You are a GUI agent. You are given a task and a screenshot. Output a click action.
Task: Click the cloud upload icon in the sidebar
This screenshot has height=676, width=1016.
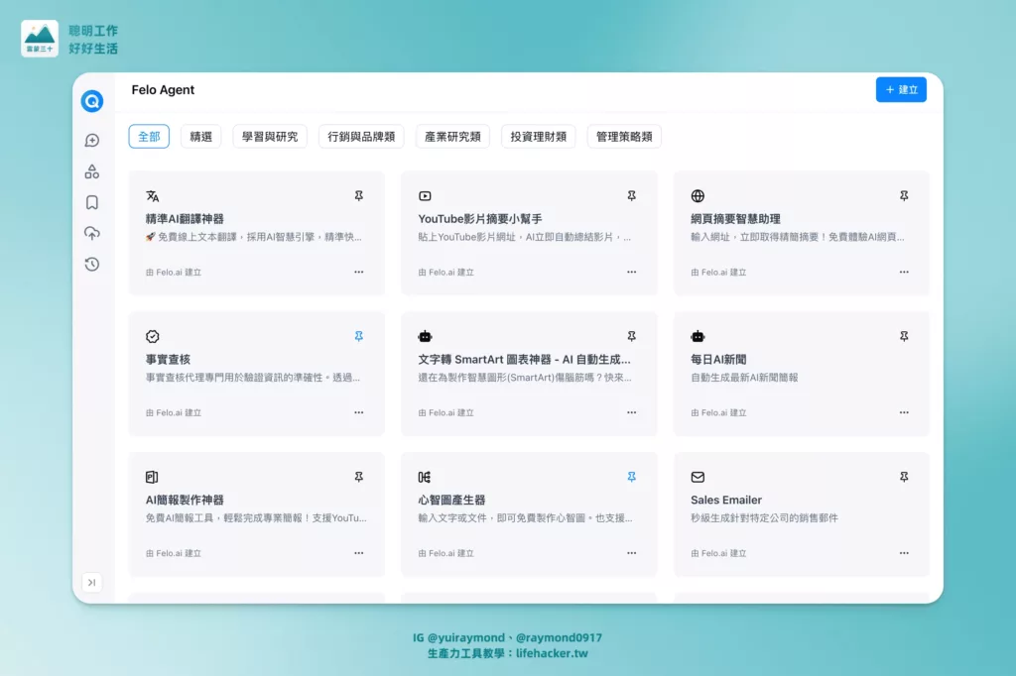coord(91,233)
